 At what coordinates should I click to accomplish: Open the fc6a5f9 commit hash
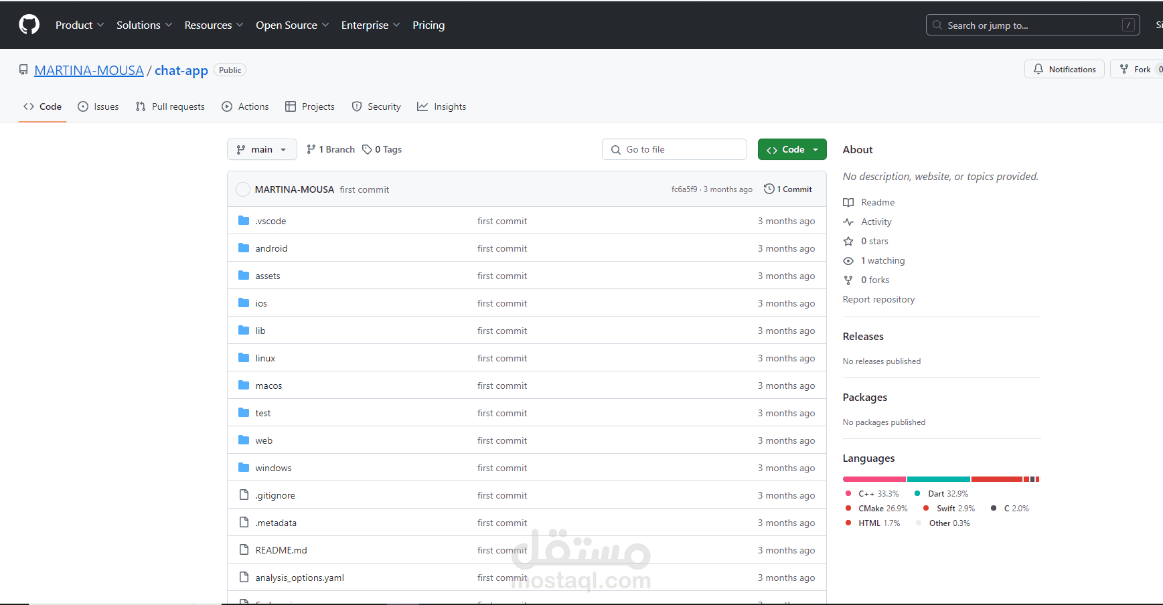[684, 189]
